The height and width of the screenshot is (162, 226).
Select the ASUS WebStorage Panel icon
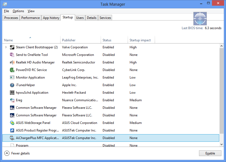12,123
